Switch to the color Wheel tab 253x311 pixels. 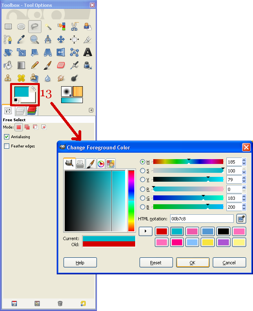tap(101, 164)
